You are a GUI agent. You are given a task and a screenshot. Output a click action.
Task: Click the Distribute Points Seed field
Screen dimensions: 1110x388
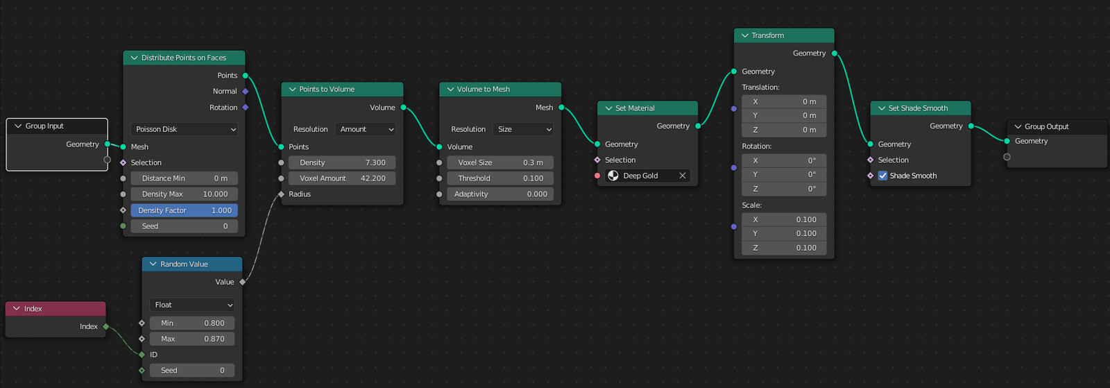pos(185,226)
